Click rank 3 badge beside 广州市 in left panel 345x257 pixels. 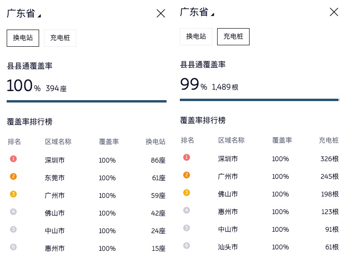[x=13, y=194]
